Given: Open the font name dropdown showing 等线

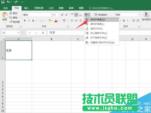Looking at the screenshot, I should click(51, 15).
